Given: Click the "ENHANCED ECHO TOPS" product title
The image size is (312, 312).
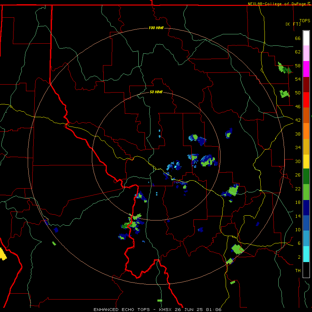Looking at the screenshot, I should tap(122, 310).
